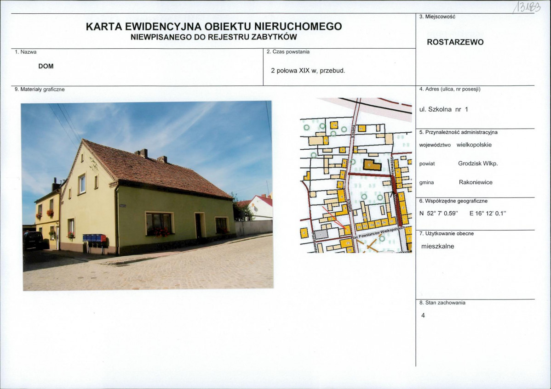Click the label "1. Nazwa"
The height and width of the screenshot is (389, 551).
coord(26,52)
